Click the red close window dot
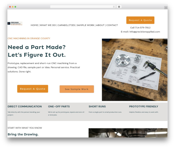This screenshot has height=148, width=175. pos(10,7)
